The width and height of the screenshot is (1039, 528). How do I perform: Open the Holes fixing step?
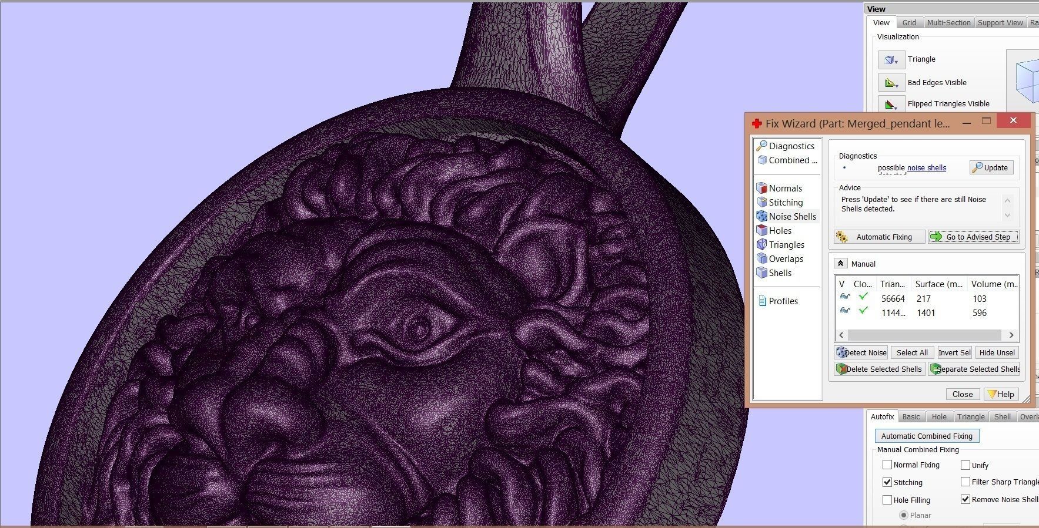(774, 230)
